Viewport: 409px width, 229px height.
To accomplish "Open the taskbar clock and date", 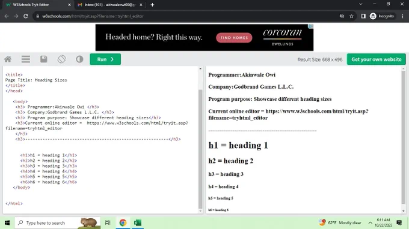I will point(384,223).
